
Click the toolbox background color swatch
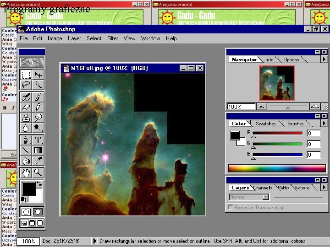pos(38,198)
